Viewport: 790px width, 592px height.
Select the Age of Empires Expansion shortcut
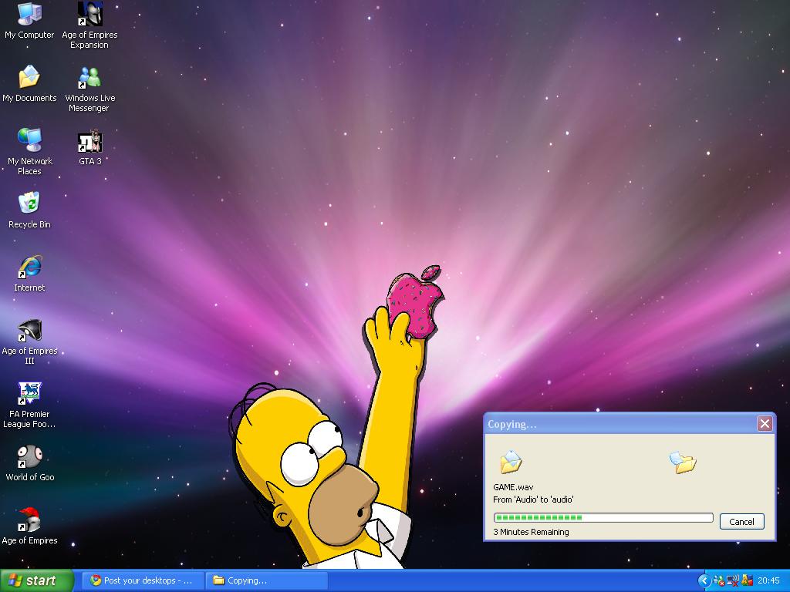[89, 25]
